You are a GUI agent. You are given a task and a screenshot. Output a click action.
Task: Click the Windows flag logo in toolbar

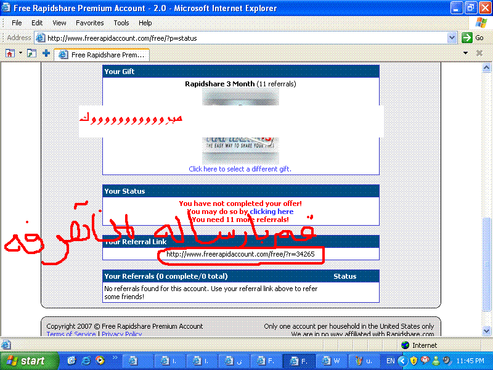click(x=481, y=23)
